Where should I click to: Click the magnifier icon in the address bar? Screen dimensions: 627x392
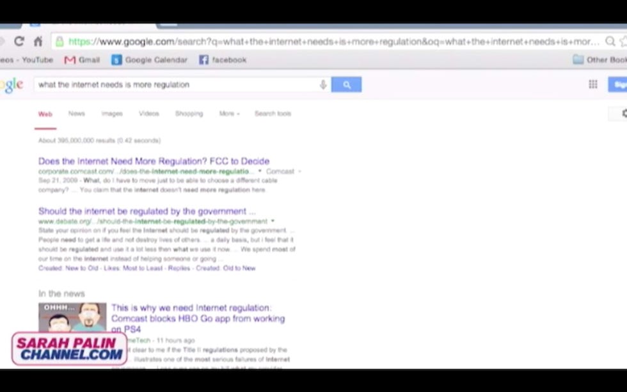[610, 41]
